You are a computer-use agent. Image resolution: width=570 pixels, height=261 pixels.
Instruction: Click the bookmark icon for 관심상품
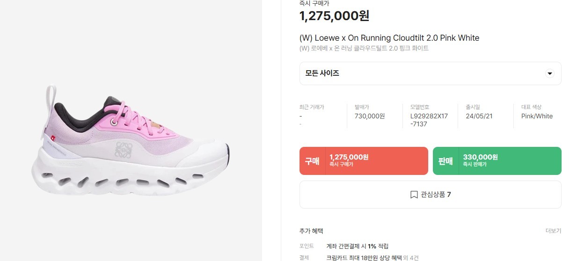coord(414,195)
